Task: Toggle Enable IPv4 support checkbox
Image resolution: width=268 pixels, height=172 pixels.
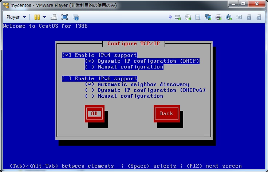Action: 100,55
